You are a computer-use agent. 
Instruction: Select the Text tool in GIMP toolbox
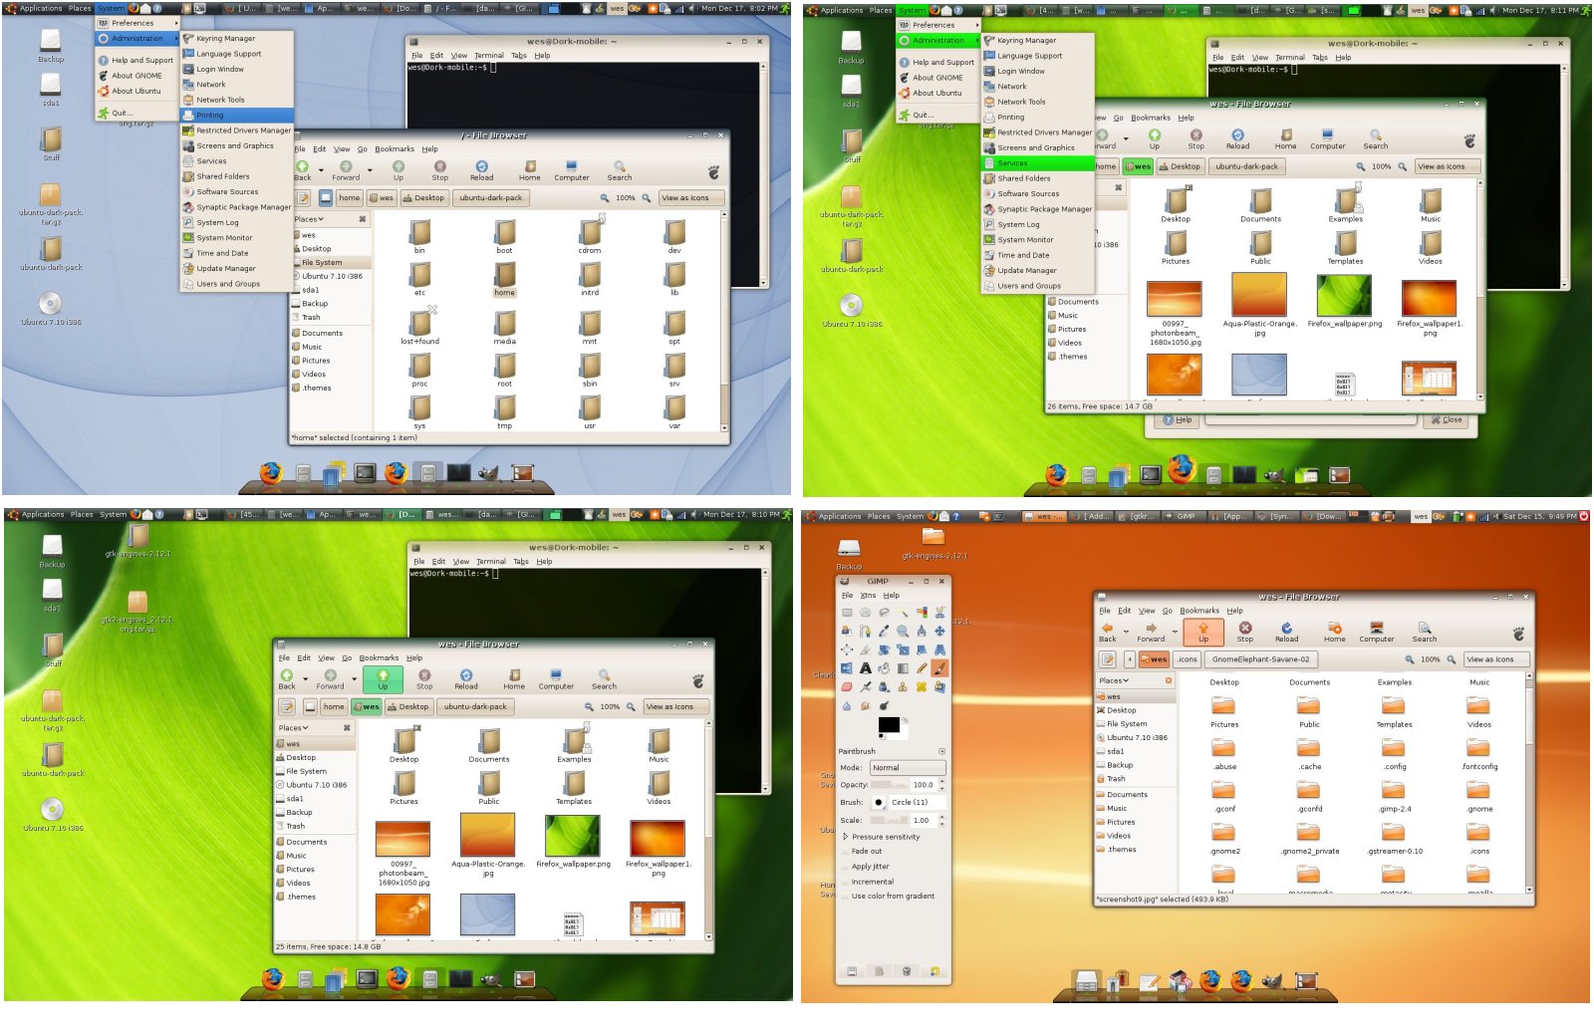pyautogui.click(x=865, y=667)
